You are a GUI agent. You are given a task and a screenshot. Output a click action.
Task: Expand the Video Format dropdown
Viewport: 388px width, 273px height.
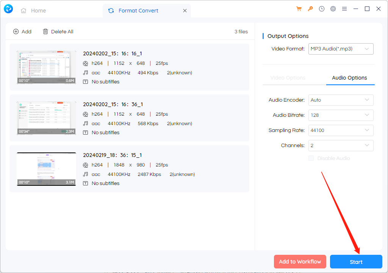point(341,49)
